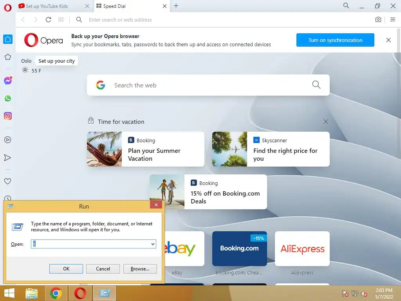This screenshot has width=401, height=301.
Task: Open Bookmarks star in Opera sidebar
Action: pyautogui.click(x=8, y=57)
